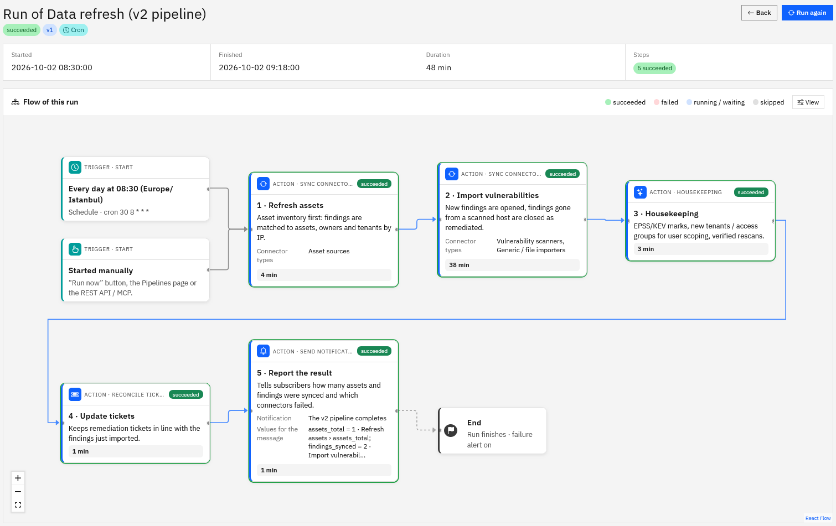
Task: Click the sync icon on Refresh assets node
Action: coord(264,184)
